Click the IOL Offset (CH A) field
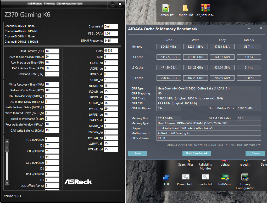Image resolution: width=267 pixels, height=203 pixels. (x=52, y=186)
